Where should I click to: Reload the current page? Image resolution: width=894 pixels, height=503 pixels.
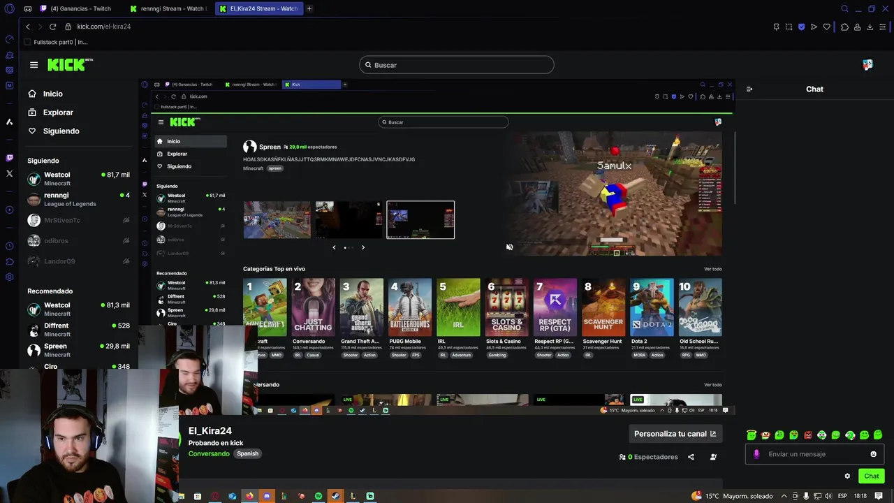pos(52,27)
